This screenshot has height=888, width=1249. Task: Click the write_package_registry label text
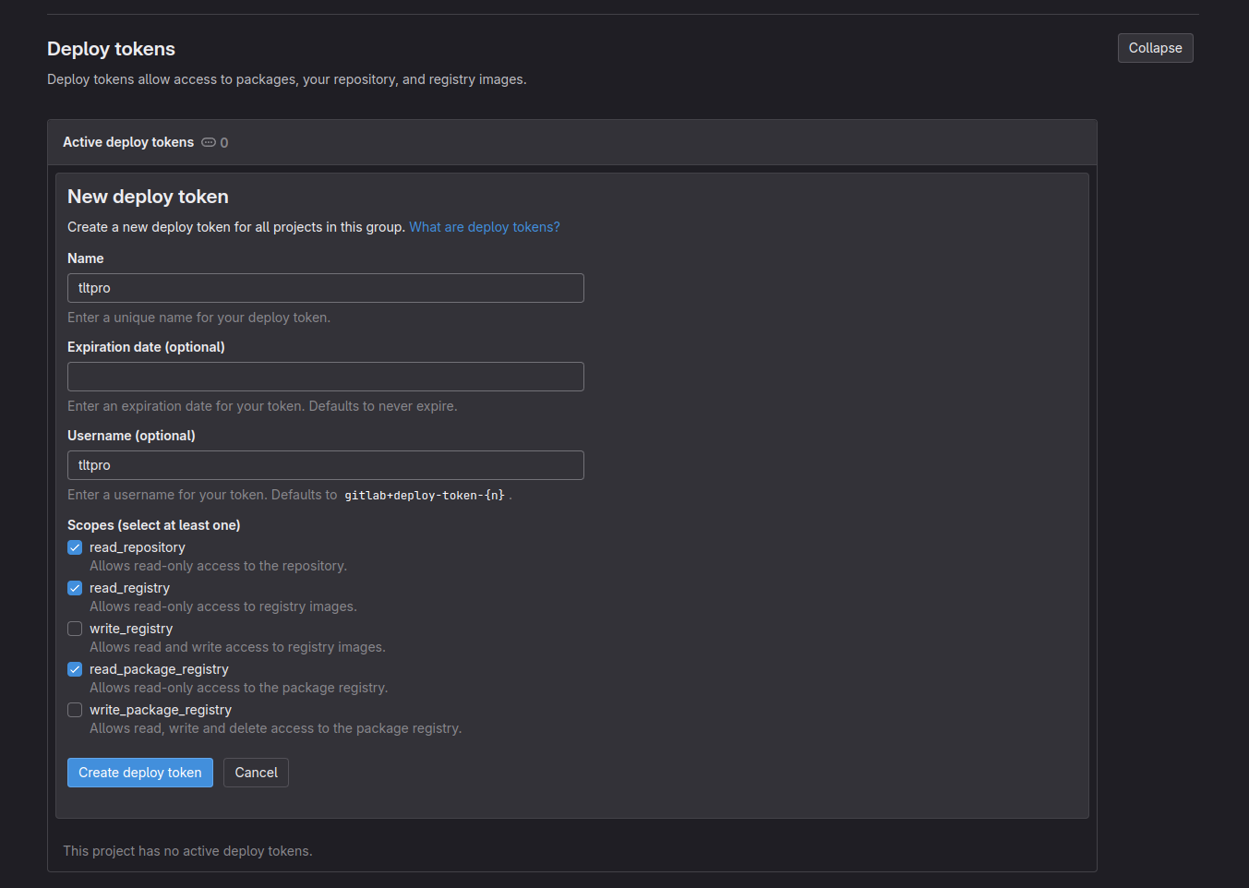point(161,710)
